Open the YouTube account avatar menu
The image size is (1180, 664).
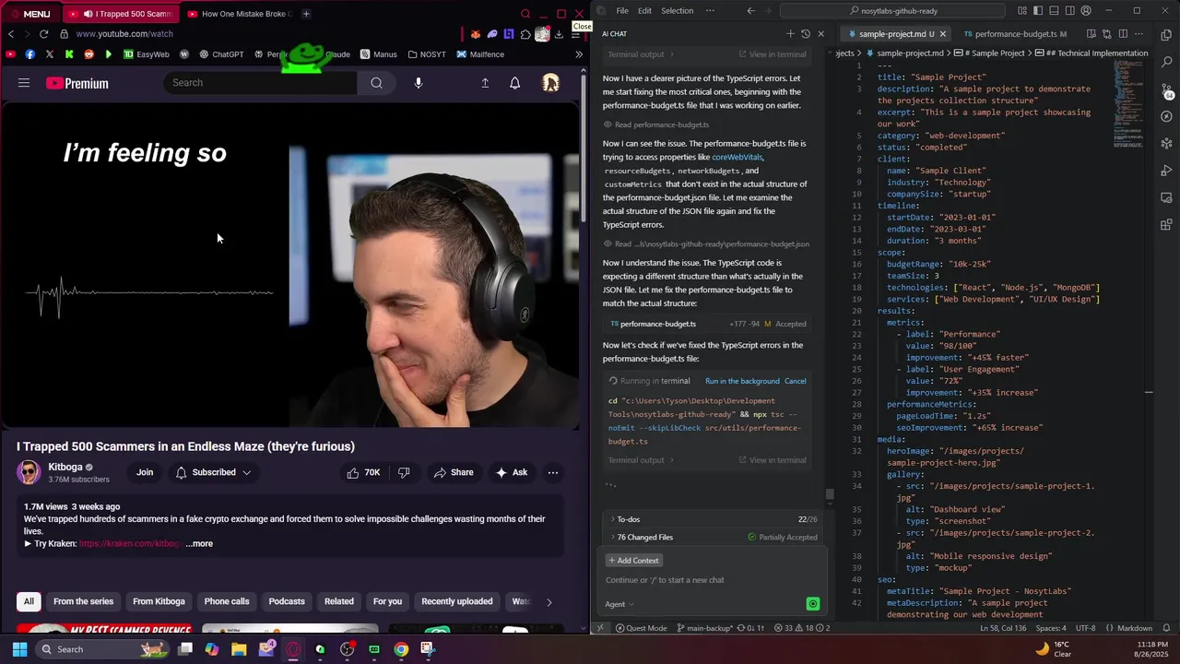click(551, 83)
